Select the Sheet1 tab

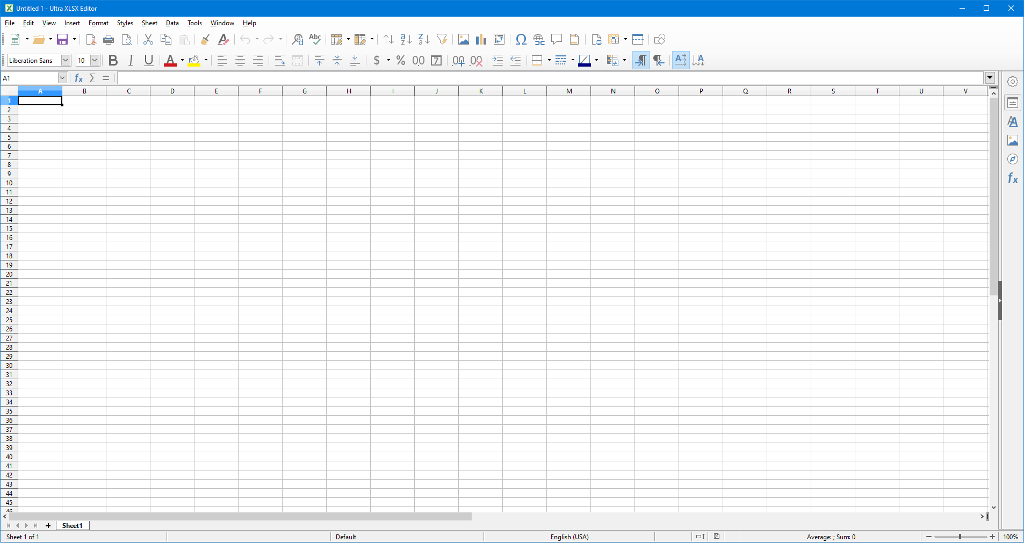73,525
